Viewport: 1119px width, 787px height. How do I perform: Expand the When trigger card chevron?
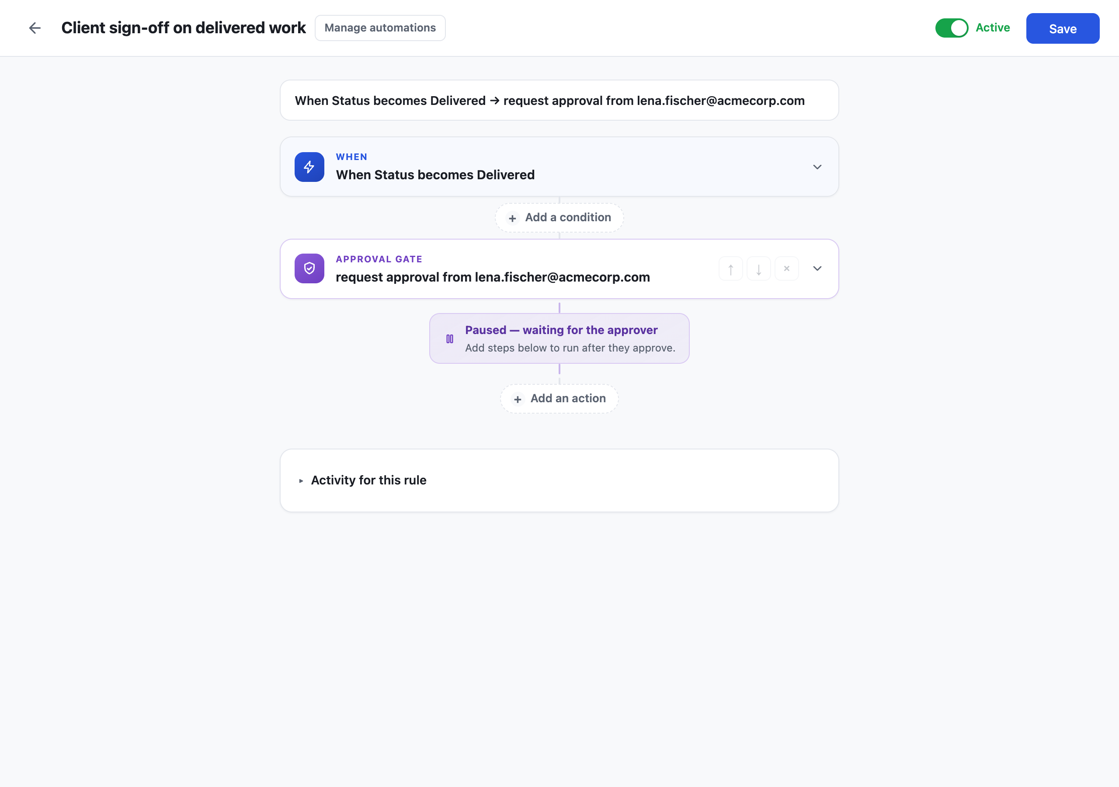[x=817, y=167]
